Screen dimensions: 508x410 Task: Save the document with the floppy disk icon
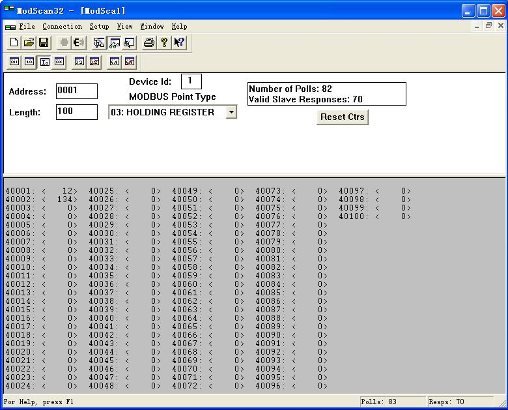[44, 42]
